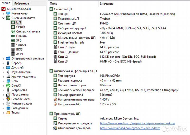Select the Программы tree label

coord(20,95)
